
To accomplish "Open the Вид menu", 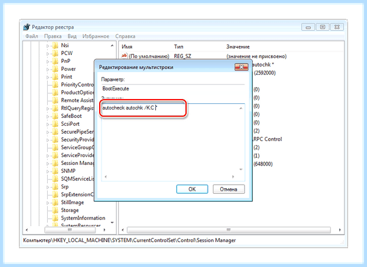I will [x=72, y=36].
